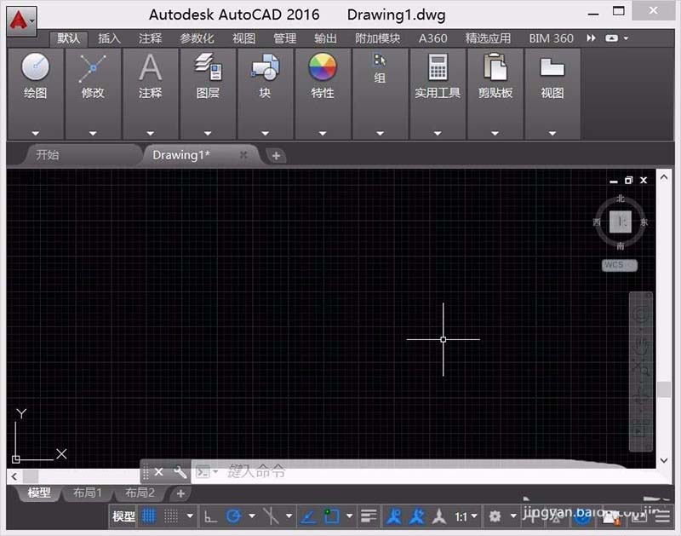Expand the 修改 panel dropdown arrow
Screen dimensions: 681x536
93,134
